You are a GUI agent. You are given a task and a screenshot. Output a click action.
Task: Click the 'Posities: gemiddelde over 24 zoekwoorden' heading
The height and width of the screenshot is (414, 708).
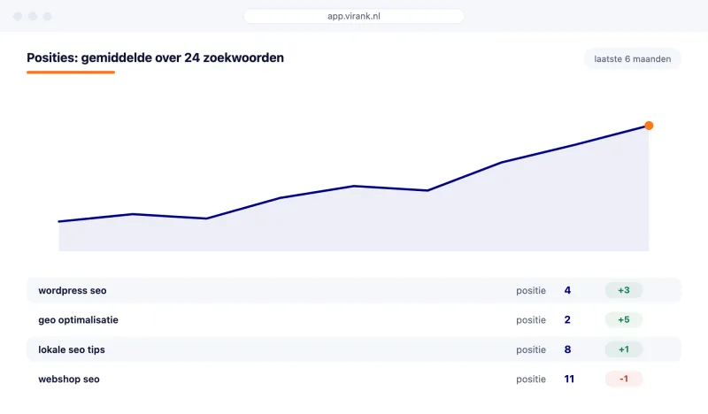pos(156,57)
